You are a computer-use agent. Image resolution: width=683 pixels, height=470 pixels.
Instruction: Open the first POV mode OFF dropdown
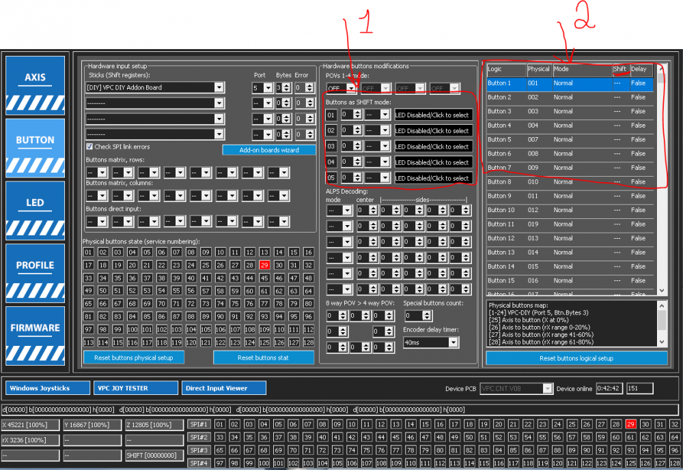point(351,89)
